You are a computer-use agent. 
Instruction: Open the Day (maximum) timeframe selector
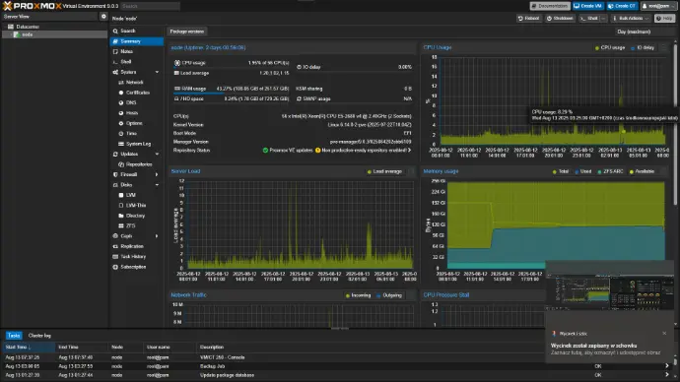[644, 32]
